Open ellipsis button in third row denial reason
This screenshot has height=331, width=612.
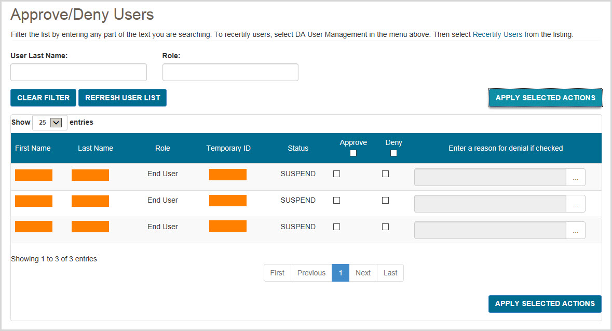click(x=575, y=231)
